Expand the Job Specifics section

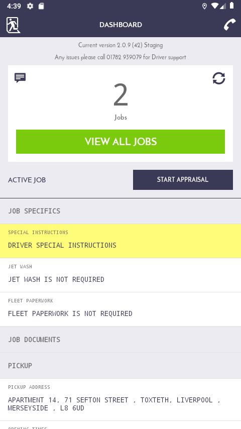point(120,211)
